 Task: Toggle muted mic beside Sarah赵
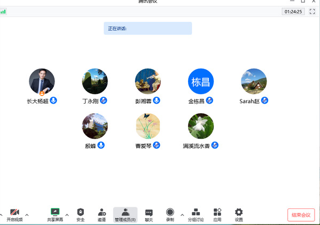point(264,100)
